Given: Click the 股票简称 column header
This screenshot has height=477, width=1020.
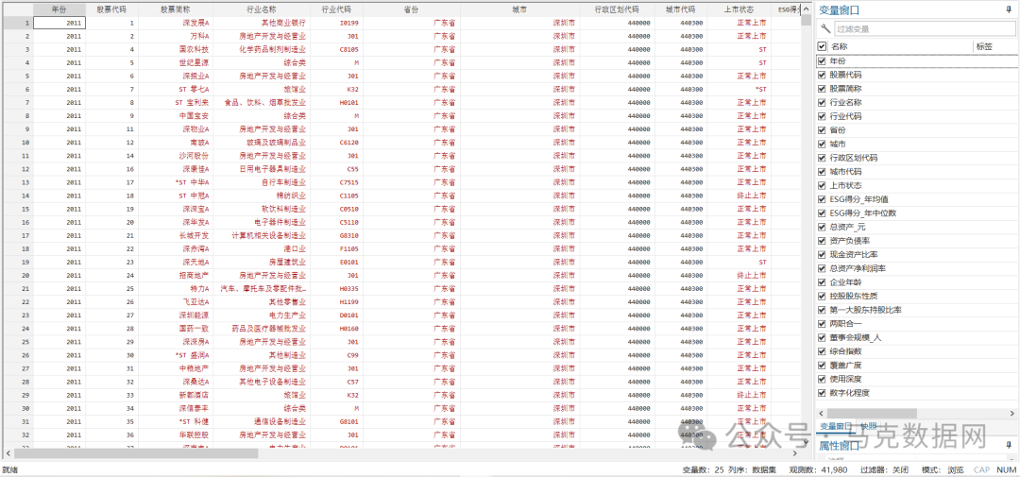Looking at the screenshot, I should point(175,9).
